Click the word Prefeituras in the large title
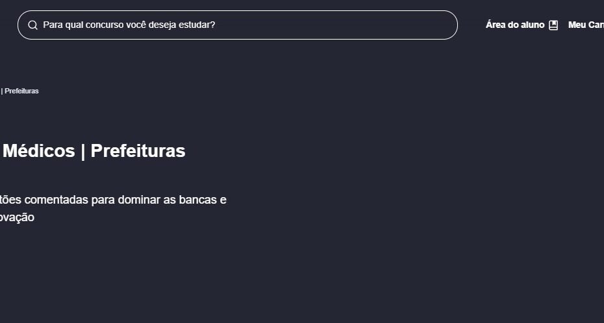 click(138, 150)
